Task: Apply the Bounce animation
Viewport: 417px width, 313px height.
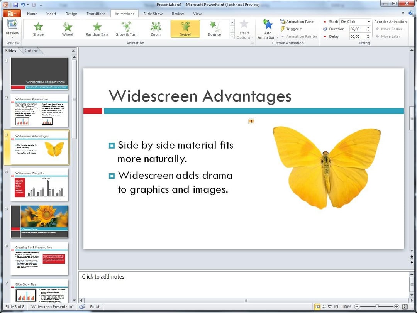Action: [214, 28]
